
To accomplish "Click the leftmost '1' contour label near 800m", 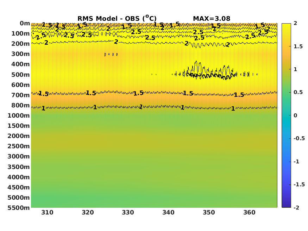I will coord(43,108).
